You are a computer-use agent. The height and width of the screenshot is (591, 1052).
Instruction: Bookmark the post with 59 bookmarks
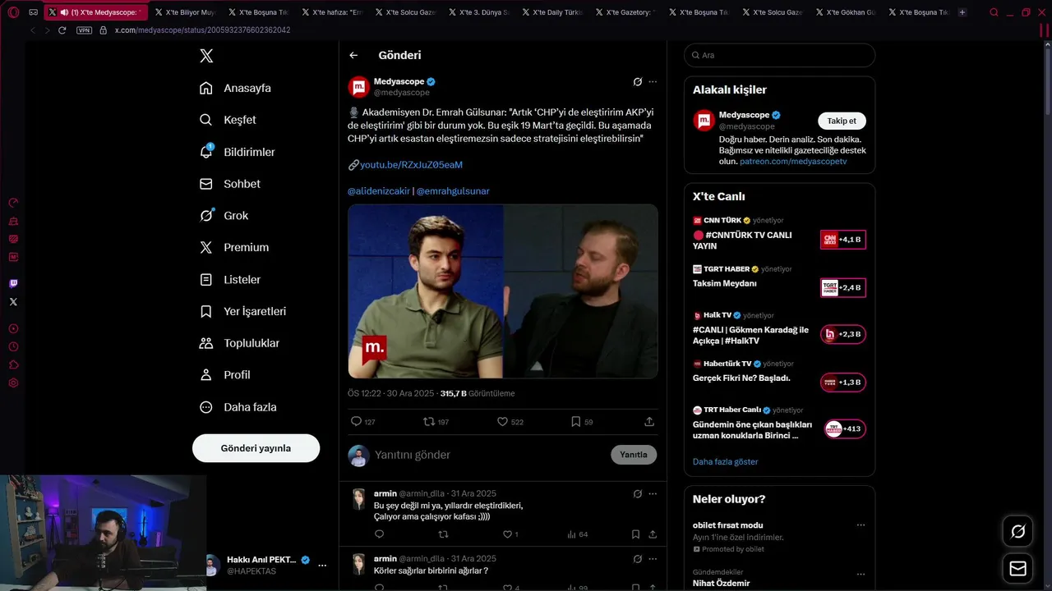pos(582,421)
